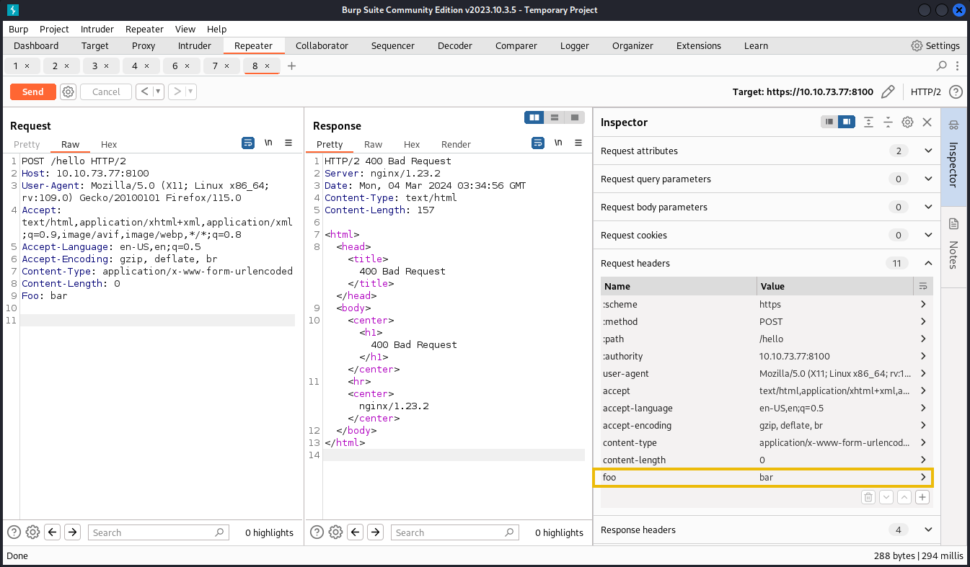Open the history back dropdown arrow
The width and height of the screenshot is (970, 567).
pyautogui.click(x=158, y=91)
